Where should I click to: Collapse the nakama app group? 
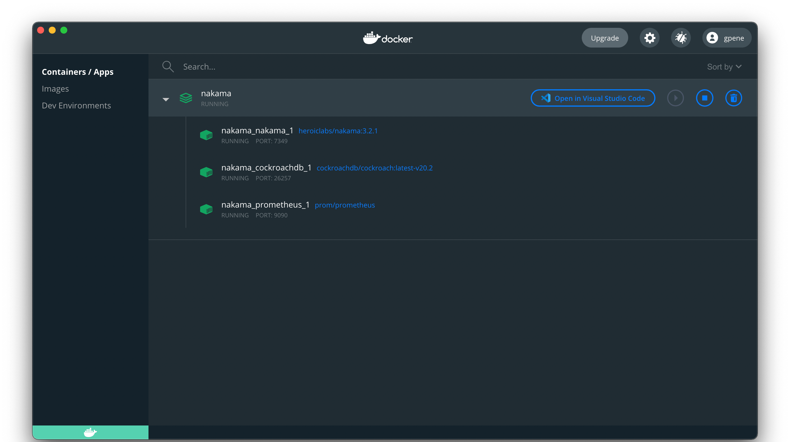(166, 99)
